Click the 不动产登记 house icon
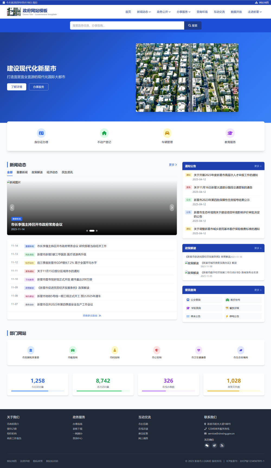 (x=104, y=133)
